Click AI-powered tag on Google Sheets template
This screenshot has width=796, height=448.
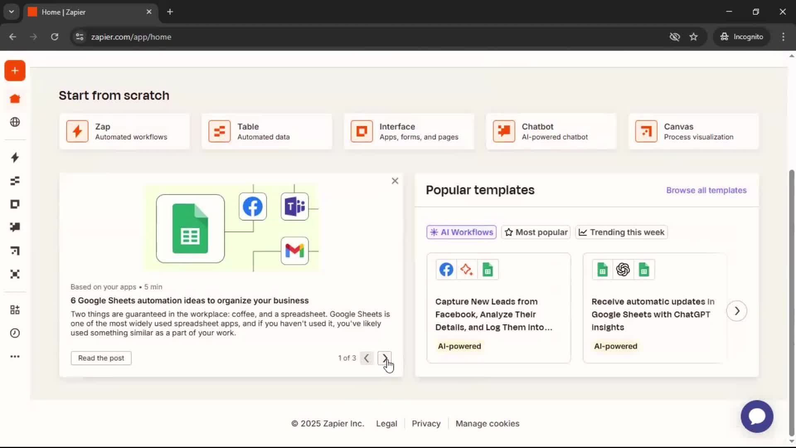point(616,346)
